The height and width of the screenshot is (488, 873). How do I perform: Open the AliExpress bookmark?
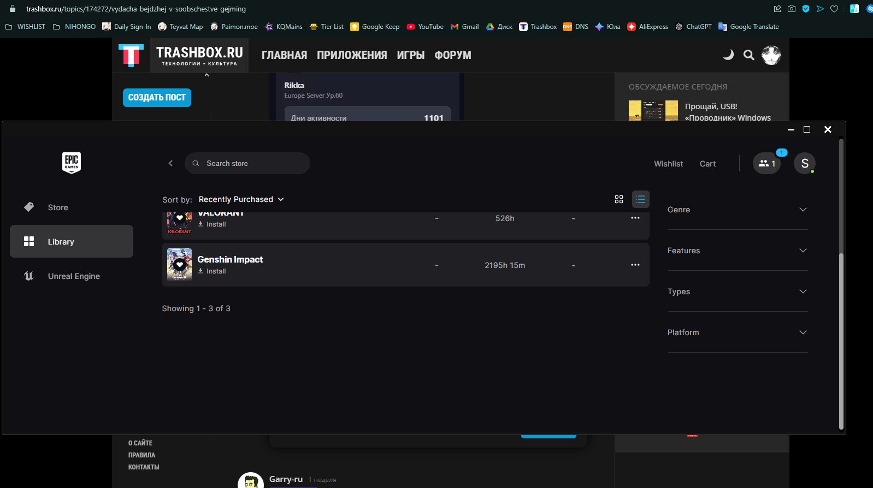647,27
